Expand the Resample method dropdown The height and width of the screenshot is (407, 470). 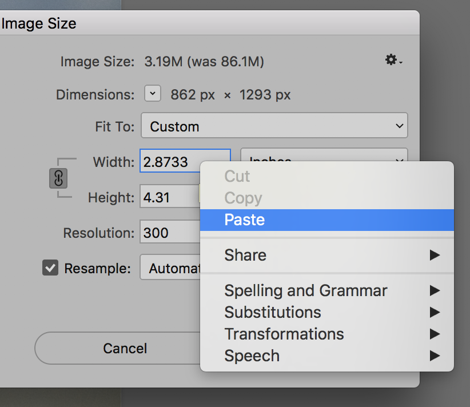170,268
